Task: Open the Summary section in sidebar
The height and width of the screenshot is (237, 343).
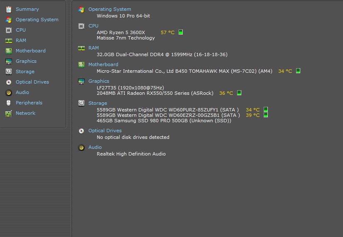Action: pos(27,9)
